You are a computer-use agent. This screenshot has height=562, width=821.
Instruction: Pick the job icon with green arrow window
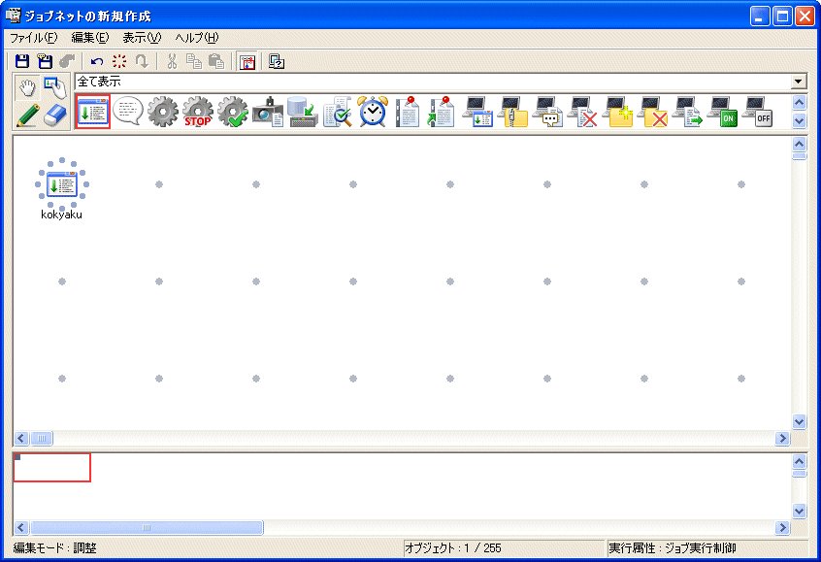(93, 112)
